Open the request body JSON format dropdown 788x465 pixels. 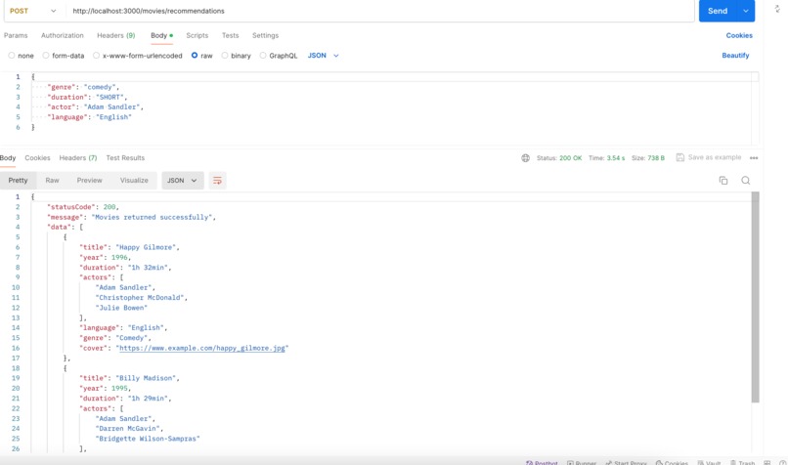(x=324, y=56)
